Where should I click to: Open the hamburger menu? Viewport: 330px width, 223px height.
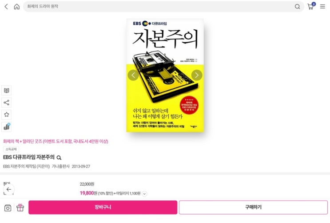tap(322, 7)
